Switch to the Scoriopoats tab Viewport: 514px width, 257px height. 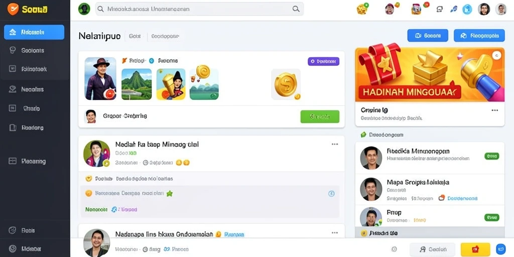point(165,36)
